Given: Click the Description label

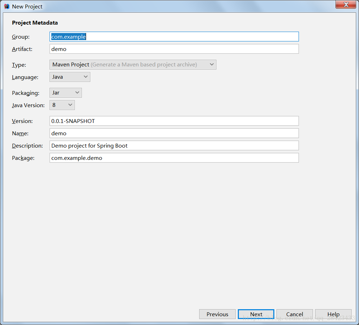Looking at the screenshot, I should click(x=27, y=146).
